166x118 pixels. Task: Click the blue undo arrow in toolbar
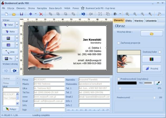tap(83, 14)
